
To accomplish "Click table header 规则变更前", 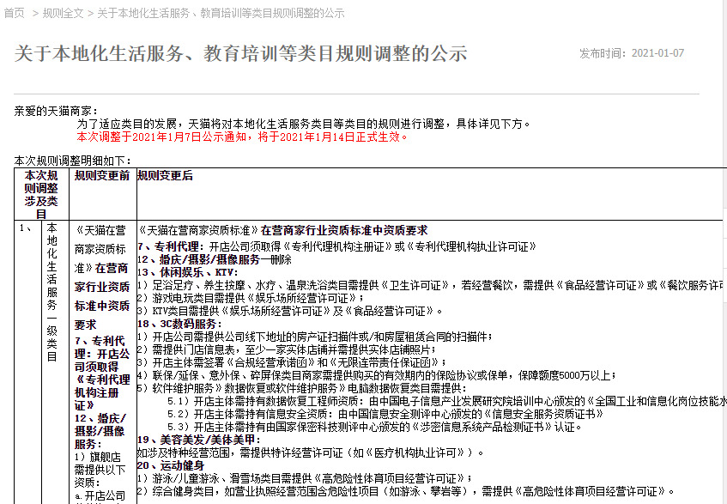I will pyautogui.click(x=102, y=176).
